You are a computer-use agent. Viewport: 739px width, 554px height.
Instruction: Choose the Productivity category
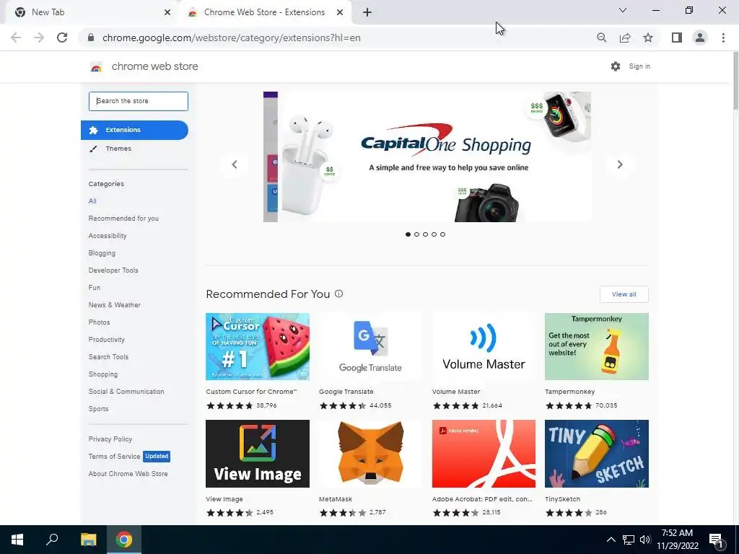107,340
